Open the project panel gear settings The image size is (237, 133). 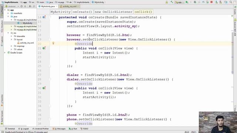coord(30,6)
